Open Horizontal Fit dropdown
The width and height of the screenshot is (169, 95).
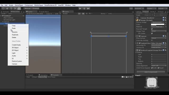pos(159,45)
